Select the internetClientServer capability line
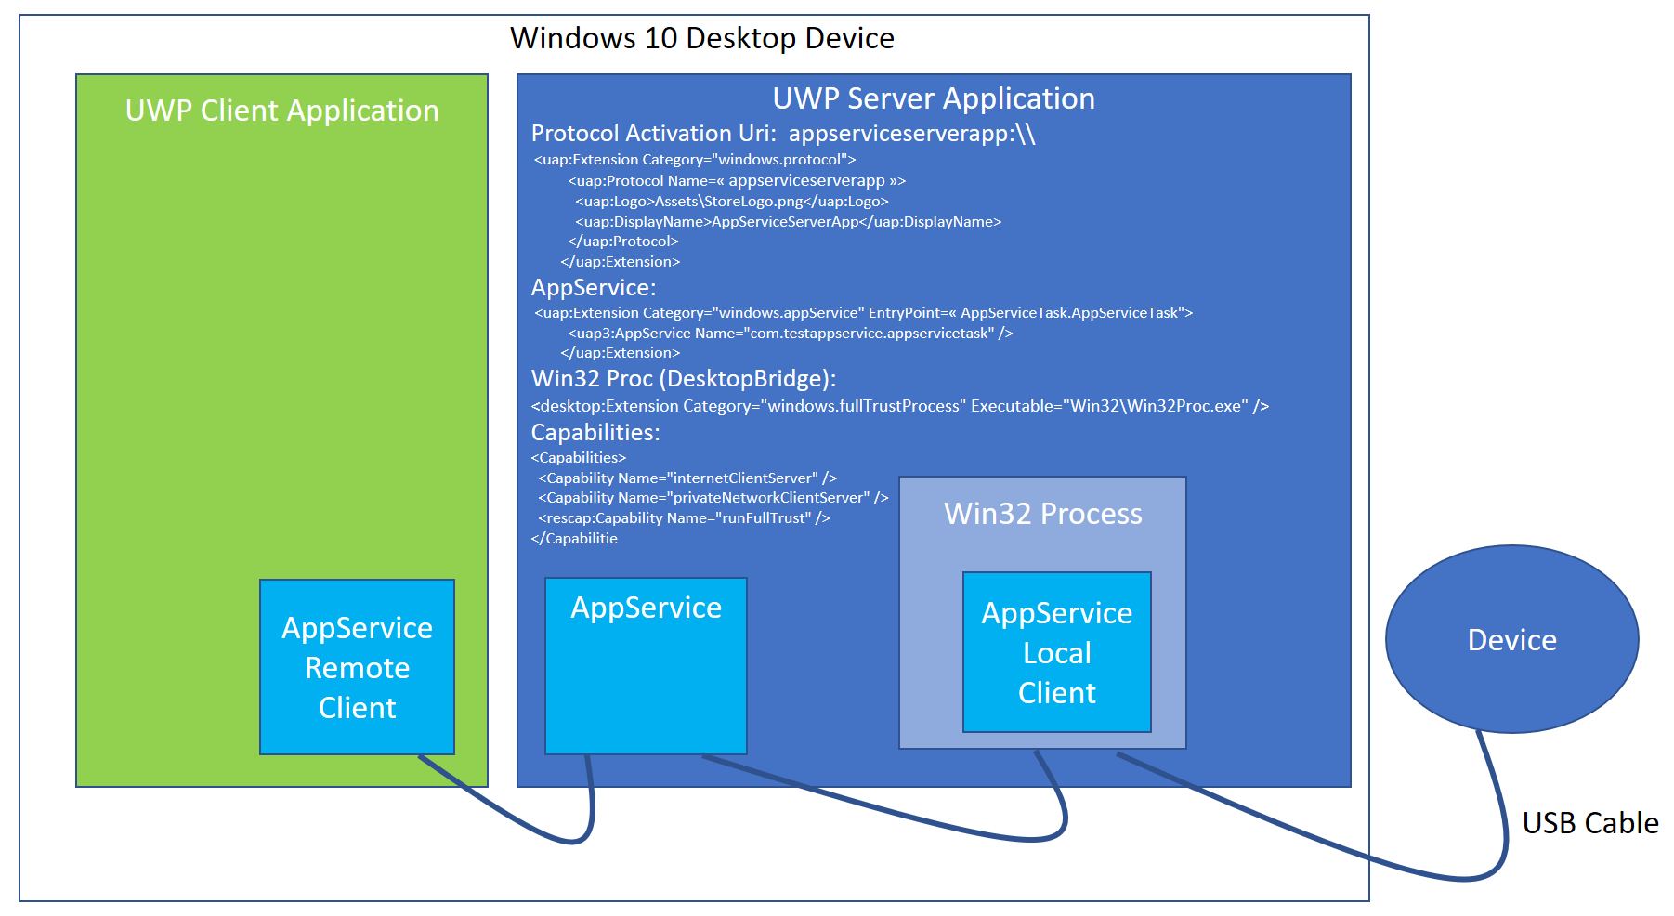This screenshot has height=916, width=1674. click(687, 478)
